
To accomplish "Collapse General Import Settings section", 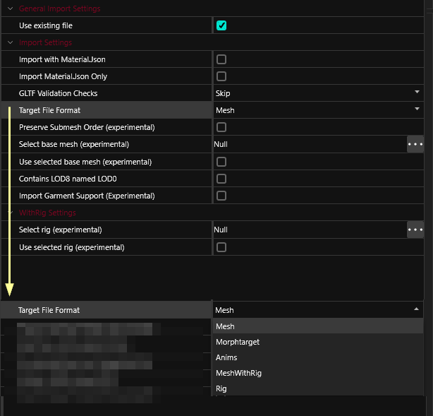I will pyautogui.click(x=11, y=8).
